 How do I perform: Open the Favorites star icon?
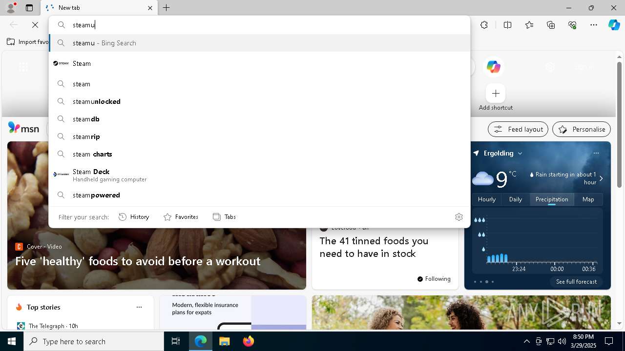click(529, 25)
